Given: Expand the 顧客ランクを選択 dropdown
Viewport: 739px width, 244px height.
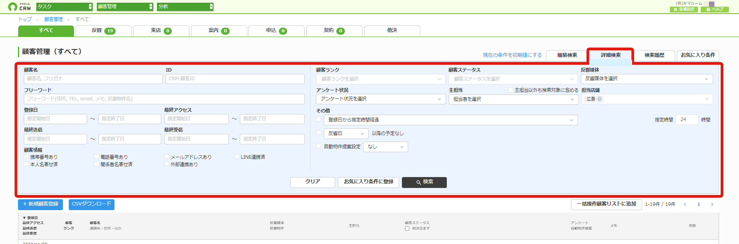Looking at the screenshot, I should 381,79.
